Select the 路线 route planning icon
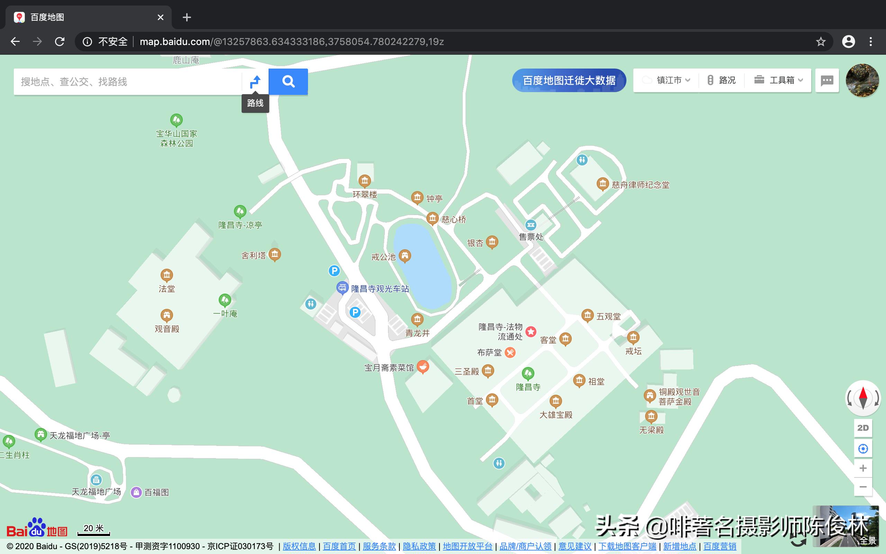Image resolution: width=886 pixels, height=554 pixels. click(255, 81)
